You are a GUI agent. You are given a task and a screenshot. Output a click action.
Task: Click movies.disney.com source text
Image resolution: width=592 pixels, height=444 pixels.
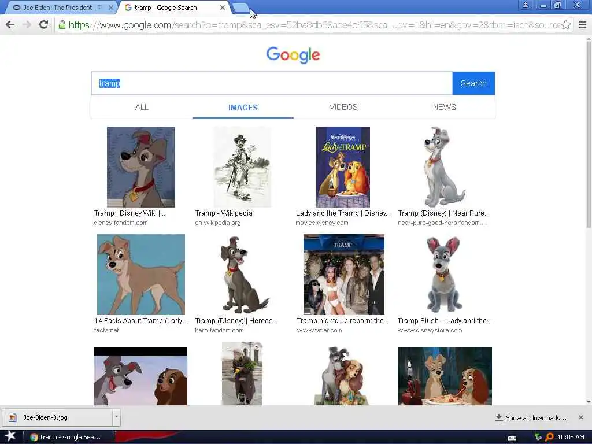pyautogui.click(x=322, y=223)
